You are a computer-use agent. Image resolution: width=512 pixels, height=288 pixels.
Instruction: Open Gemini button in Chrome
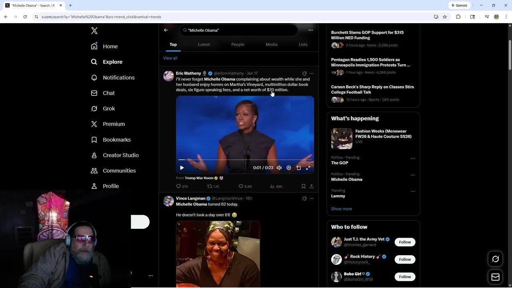tap(459, 6)
